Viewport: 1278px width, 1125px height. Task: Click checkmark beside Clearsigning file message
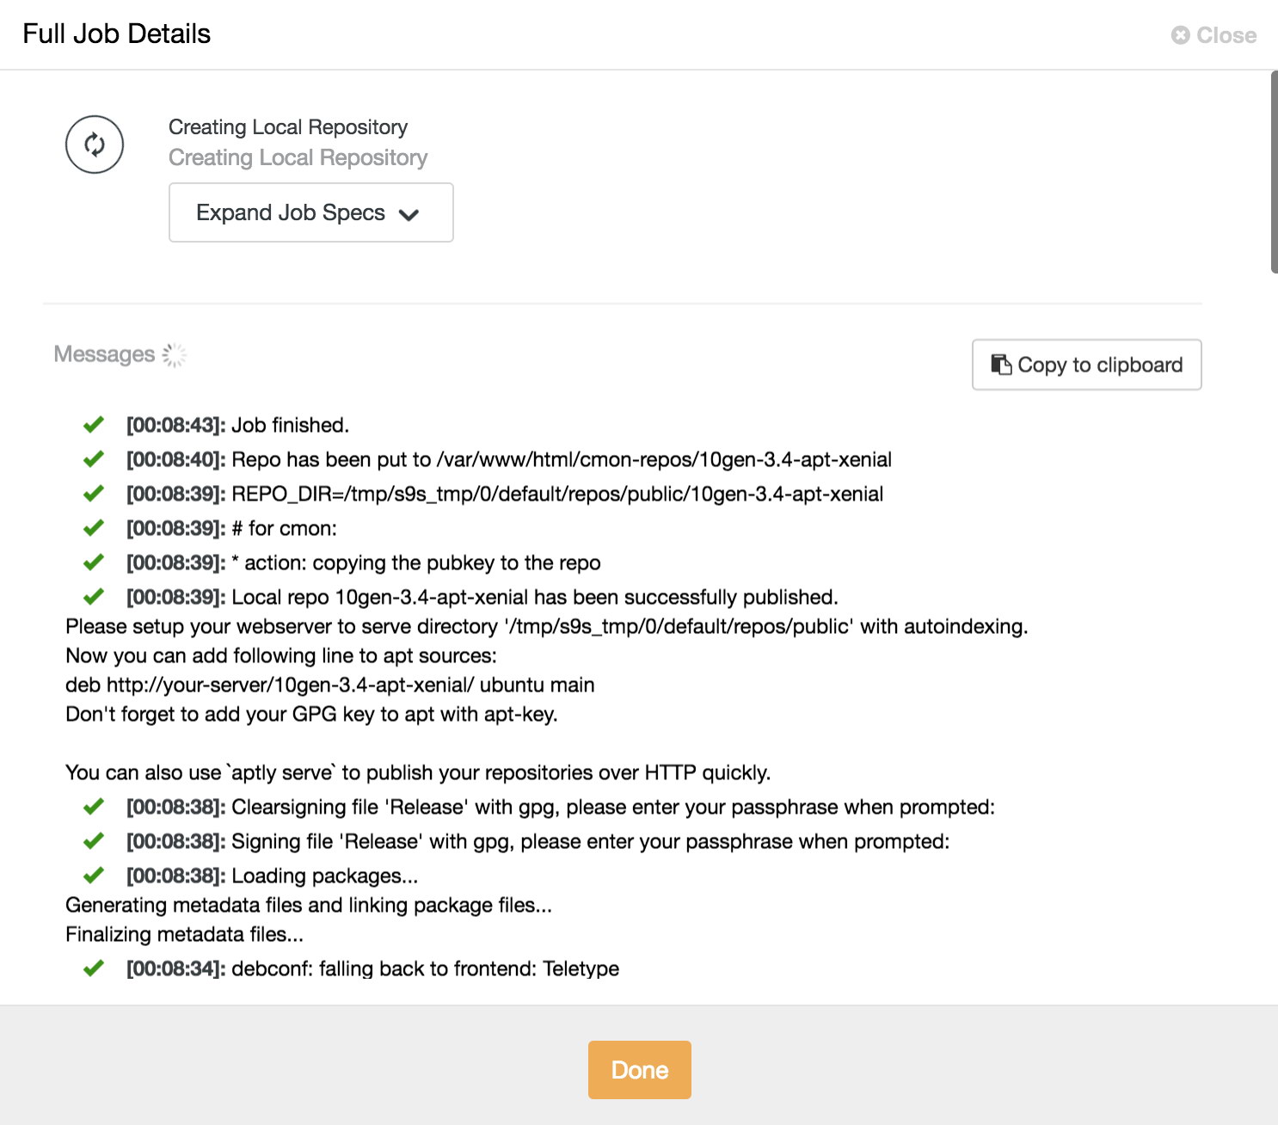tap(94, 807)
